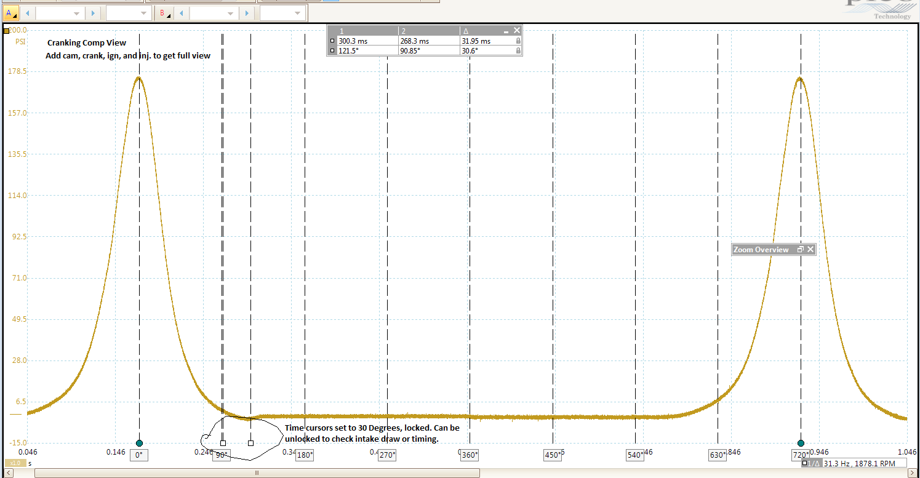This screenshot has height=478, width=920.
Task: Click the x1.0 axis zoom factor button
Action: point(15,463)
